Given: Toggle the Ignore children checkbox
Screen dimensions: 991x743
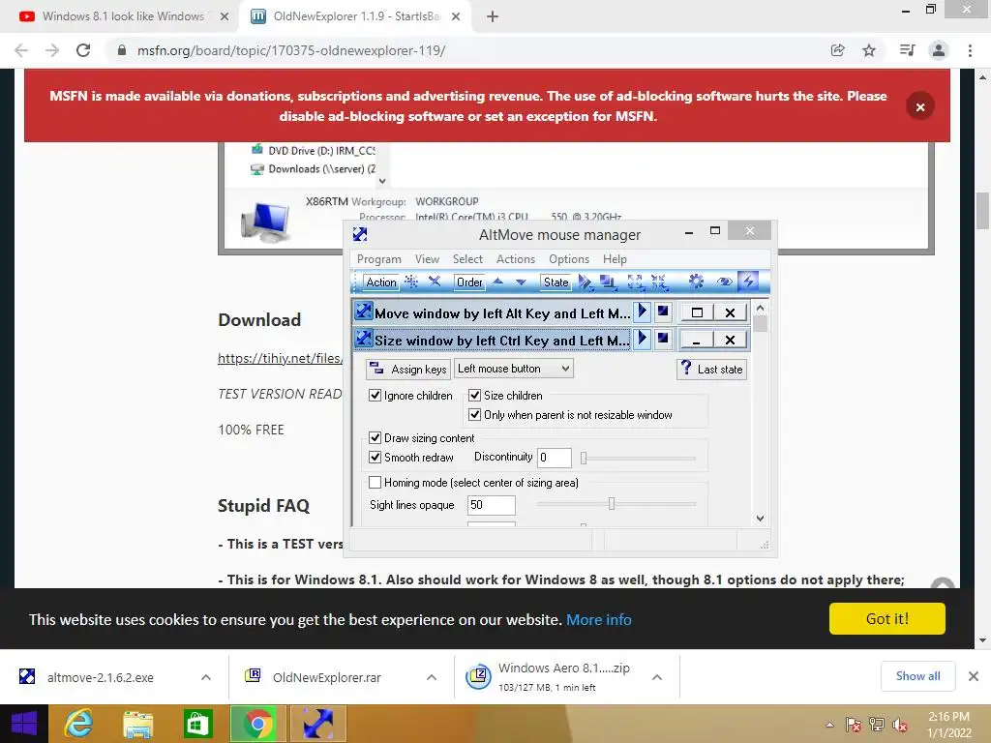Looking at the screenshot, I should [375, 396].
